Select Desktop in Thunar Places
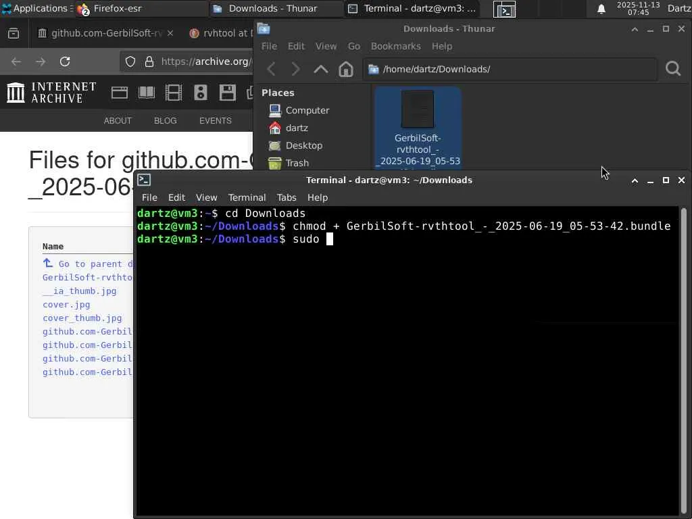 coord(295,145)
